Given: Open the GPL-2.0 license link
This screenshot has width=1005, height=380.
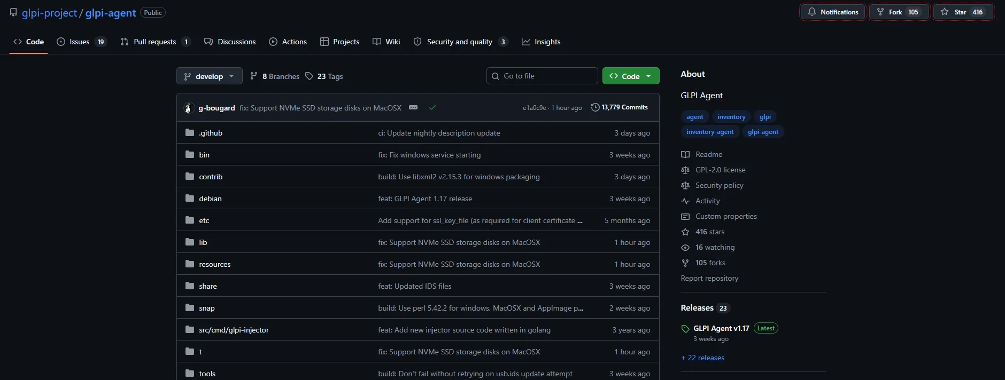Looking at the screenshot, I should pyautogui.click(x=720, y=170).
